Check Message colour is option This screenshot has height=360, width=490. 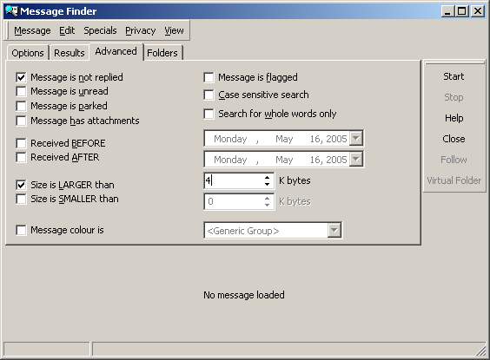click(x=21, y=230)
